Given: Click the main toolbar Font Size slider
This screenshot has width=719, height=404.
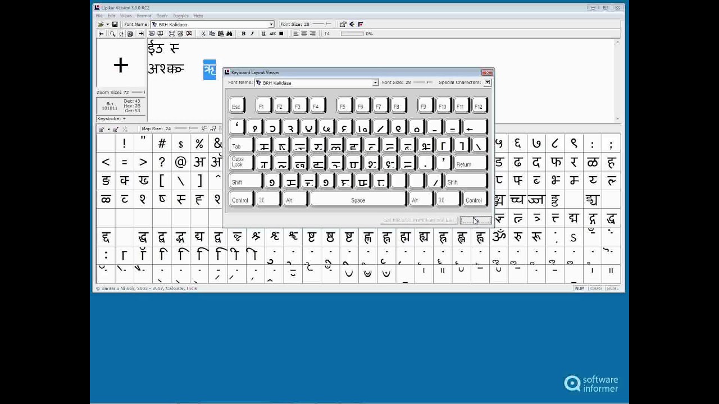Looking at the screenshot, I should (321, 25).
